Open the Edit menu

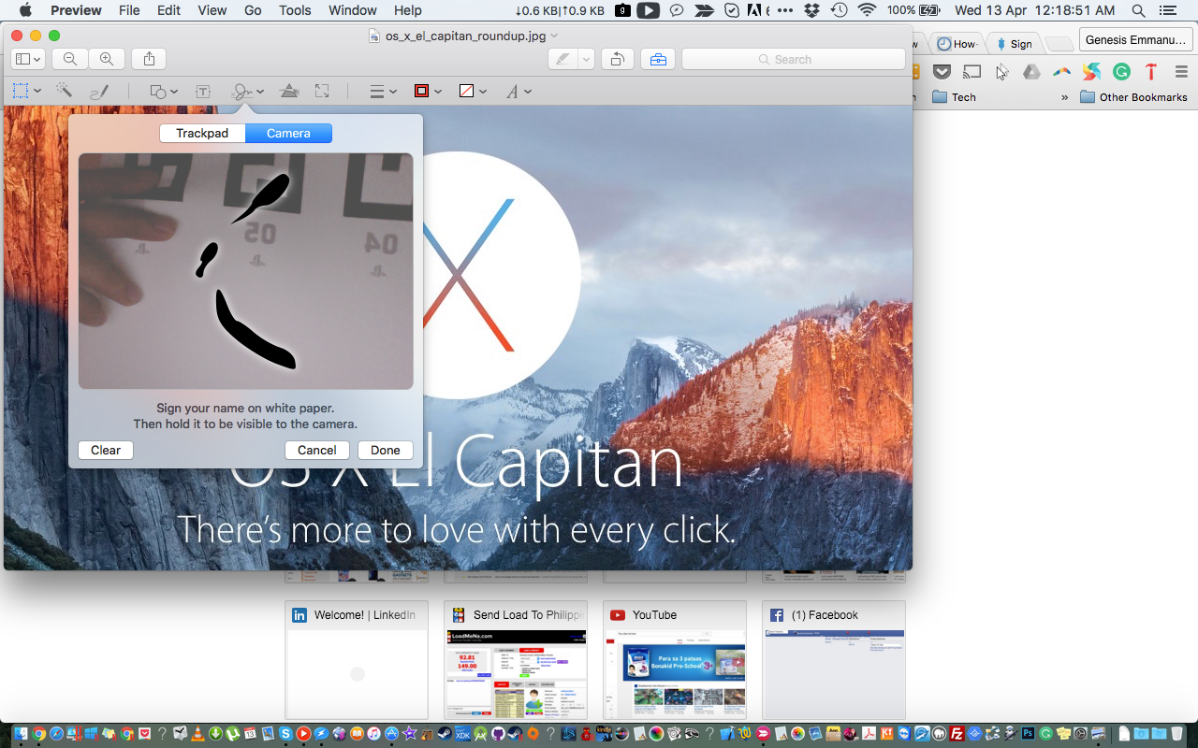(x=169, y=10)
